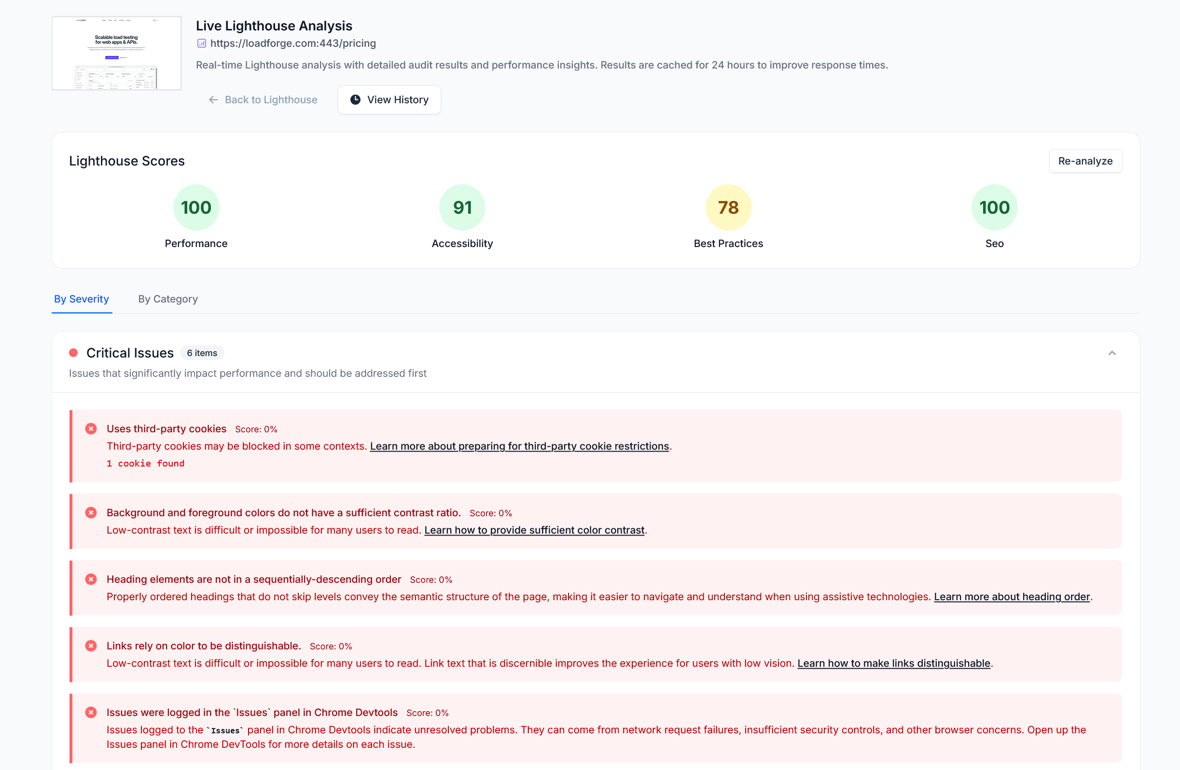Click the back arrow icon
The image size is (1180, 770).
(213, 99)
